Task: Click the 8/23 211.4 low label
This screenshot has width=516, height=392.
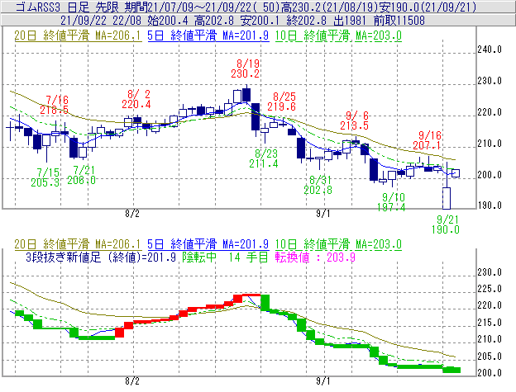Action: pyautogui.click(x=264, y=158)
